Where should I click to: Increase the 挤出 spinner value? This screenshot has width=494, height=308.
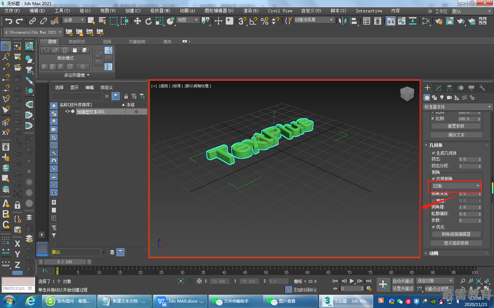click(480, 158)
